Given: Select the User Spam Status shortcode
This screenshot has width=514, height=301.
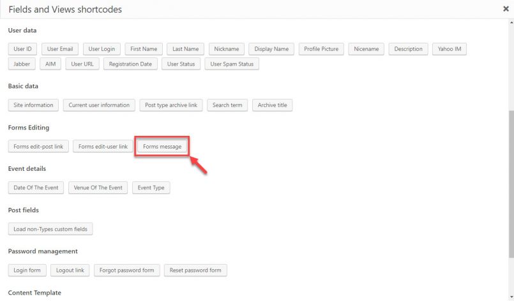Looking at the screenshot, I should pyautogui.click(x=232, y=64).
